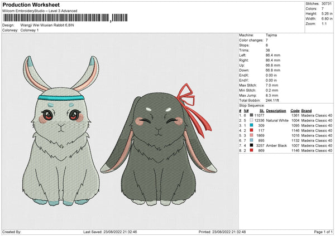Click the 'Amber Black' description
This screenshot has height=236, width=335.
point(276,145)
